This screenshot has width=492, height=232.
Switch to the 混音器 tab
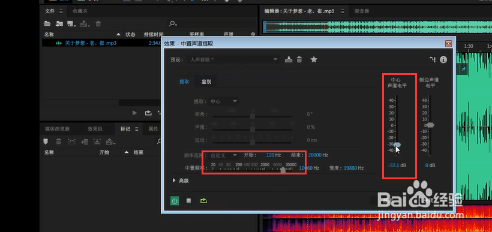point(362,11)
